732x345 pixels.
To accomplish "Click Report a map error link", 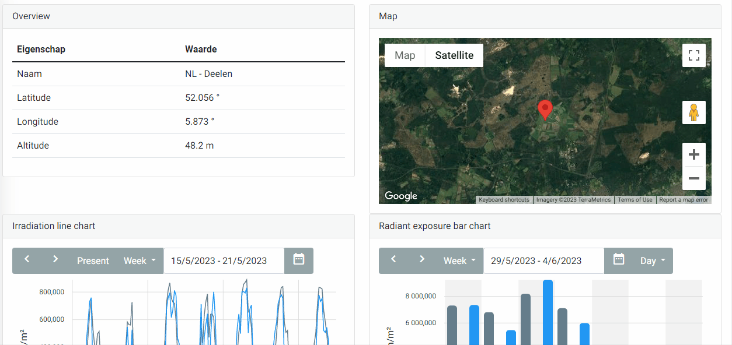I will coord(684,200).
